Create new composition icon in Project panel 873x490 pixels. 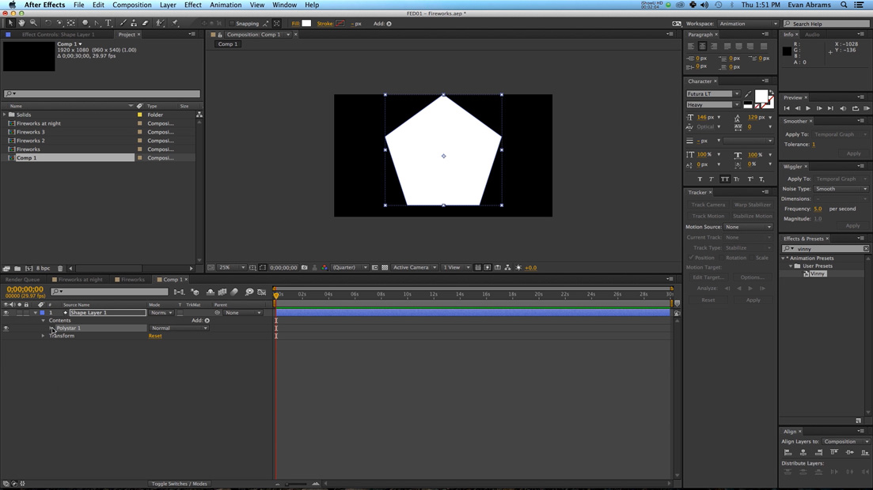[x=29, y=268]
